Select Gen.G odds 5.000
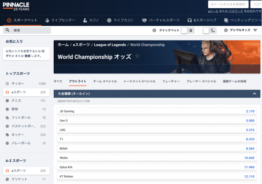 point(157,120)
